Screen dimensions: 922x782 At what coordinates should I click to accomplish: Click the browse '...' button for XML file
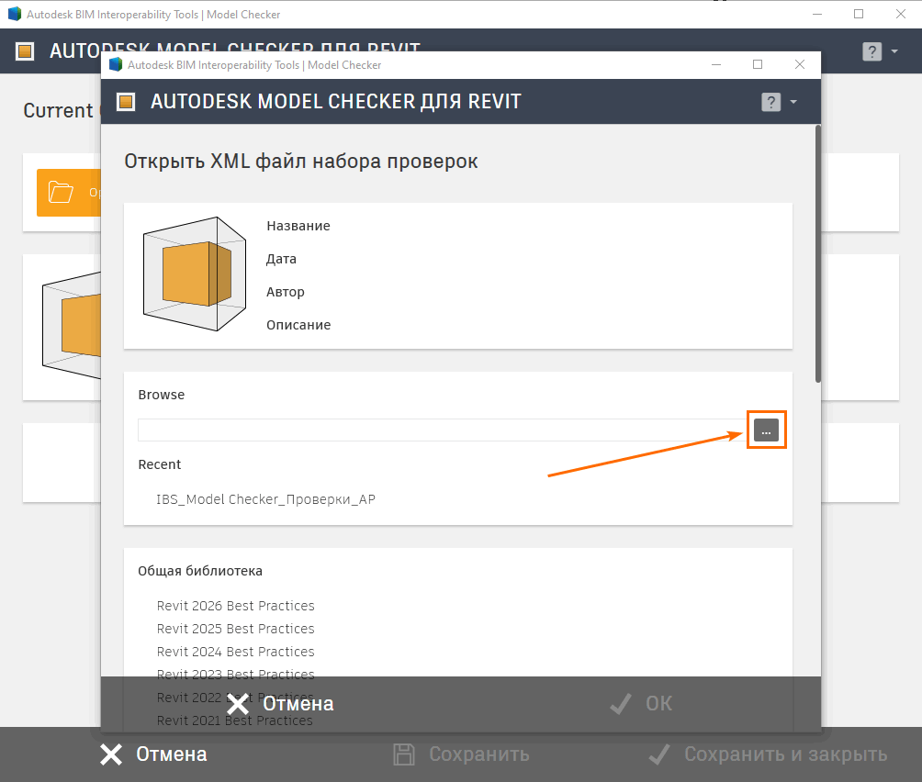click(766, 430)
